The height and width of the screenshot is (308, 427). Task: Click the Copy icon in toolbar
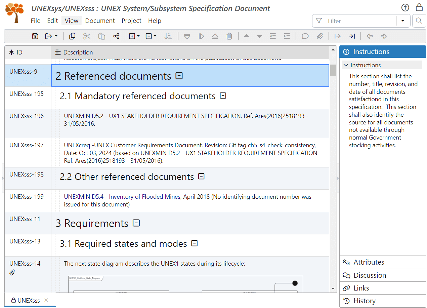click(x=72, y=36)
